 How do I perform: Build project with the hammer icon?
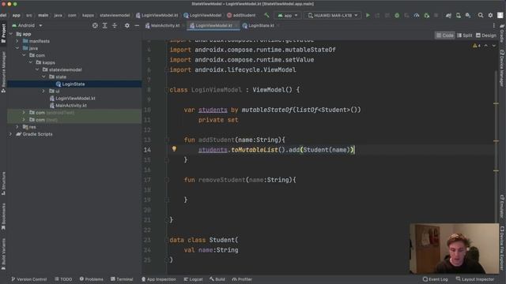pos(266,15)
